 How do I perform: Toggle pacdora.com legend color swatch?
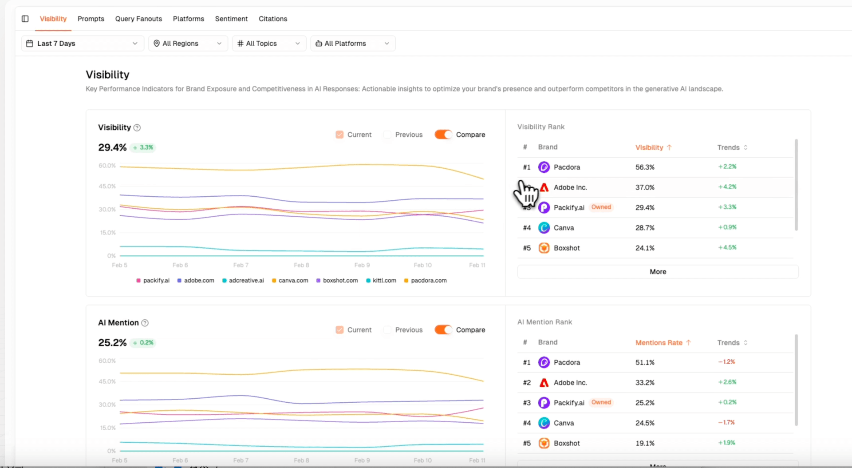(x=406, y=281)
